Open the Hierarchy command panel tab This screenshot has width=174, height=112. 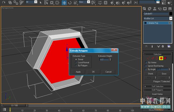[154, 9]
